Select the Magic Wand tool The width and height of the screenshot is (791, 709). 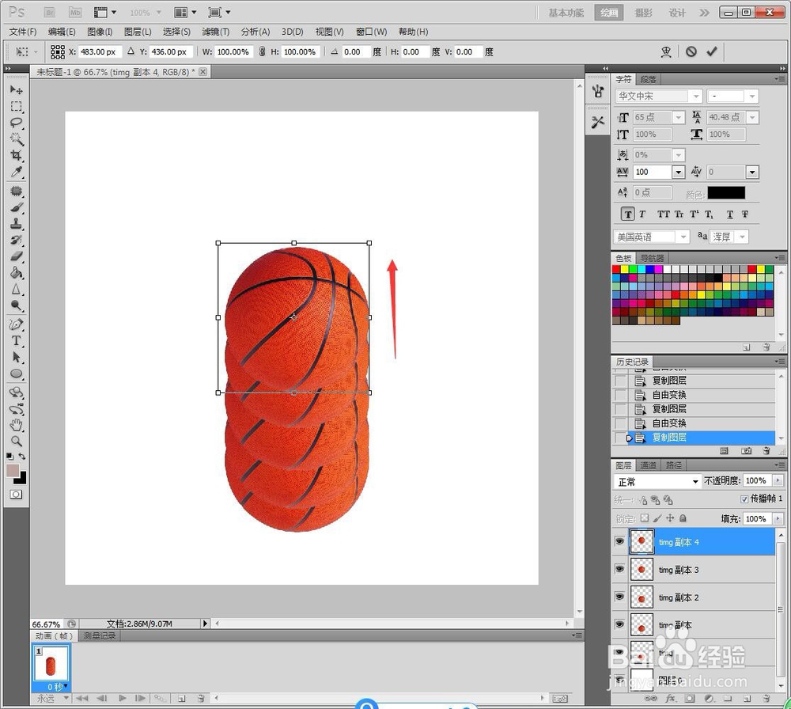tap(16, 138)
